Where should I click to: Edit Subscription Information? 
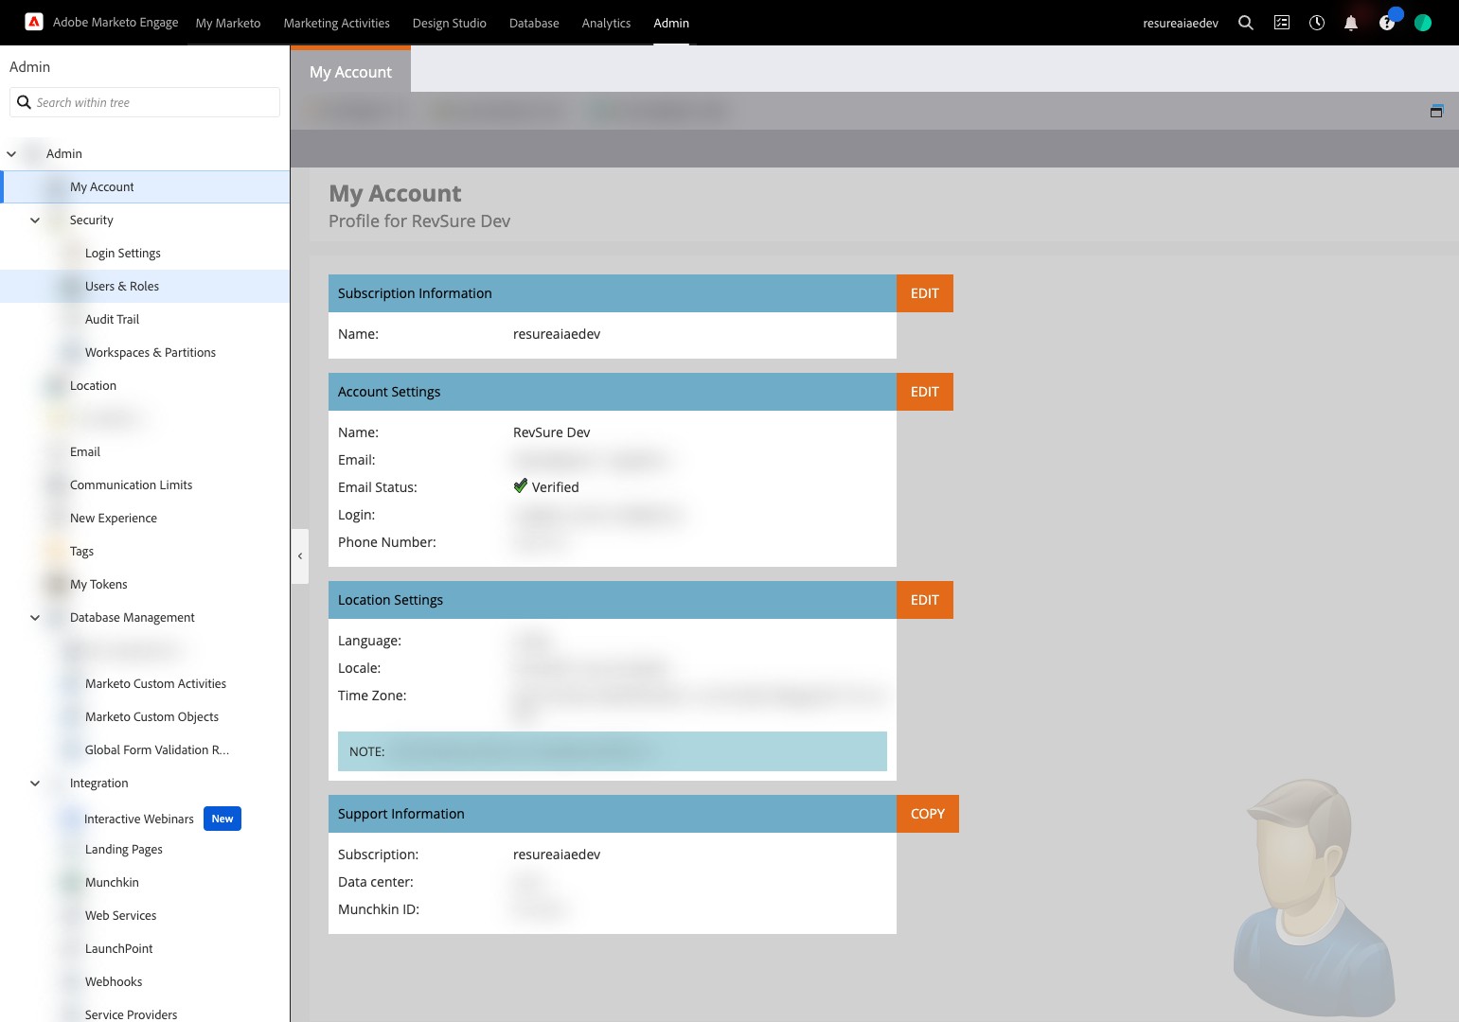(x=925, y=293)
